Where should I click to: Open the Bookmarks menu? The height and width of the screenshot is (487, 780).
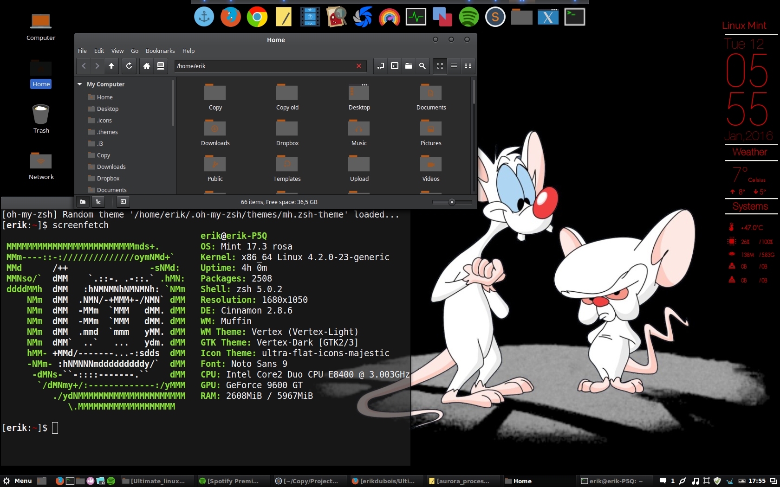(160, 51)
